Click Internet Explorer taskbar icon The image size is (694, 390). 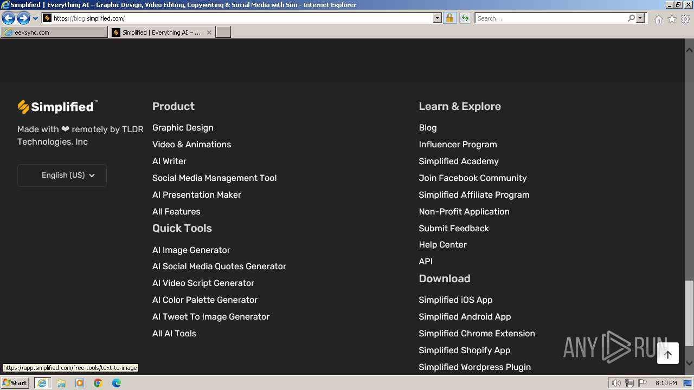point(42,383)
